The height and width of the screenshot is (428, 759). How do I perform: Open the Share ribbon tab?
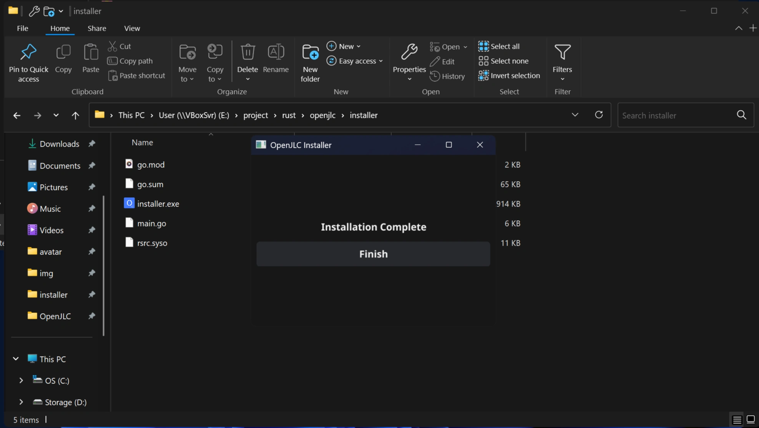click(97, 28)
